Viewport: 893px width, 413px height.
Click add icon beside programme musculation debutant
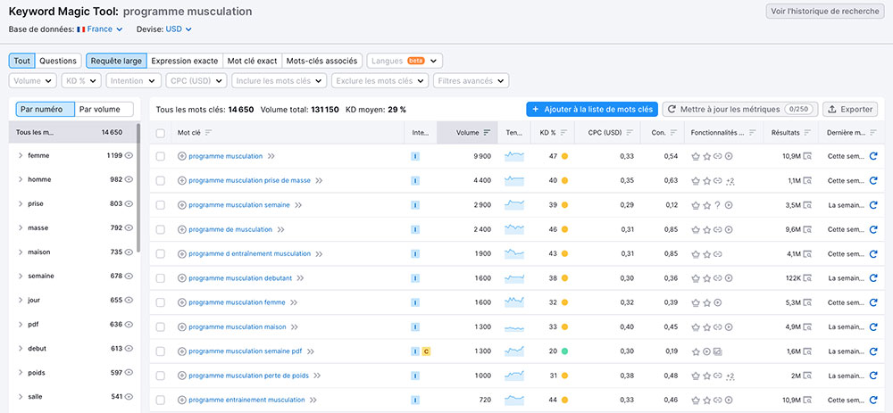pyautogui.click(x=182, y=278)
